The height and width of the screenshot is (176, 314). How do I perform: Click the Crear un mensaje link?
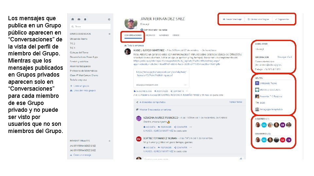pyautogui.click(x=80, y=155)
